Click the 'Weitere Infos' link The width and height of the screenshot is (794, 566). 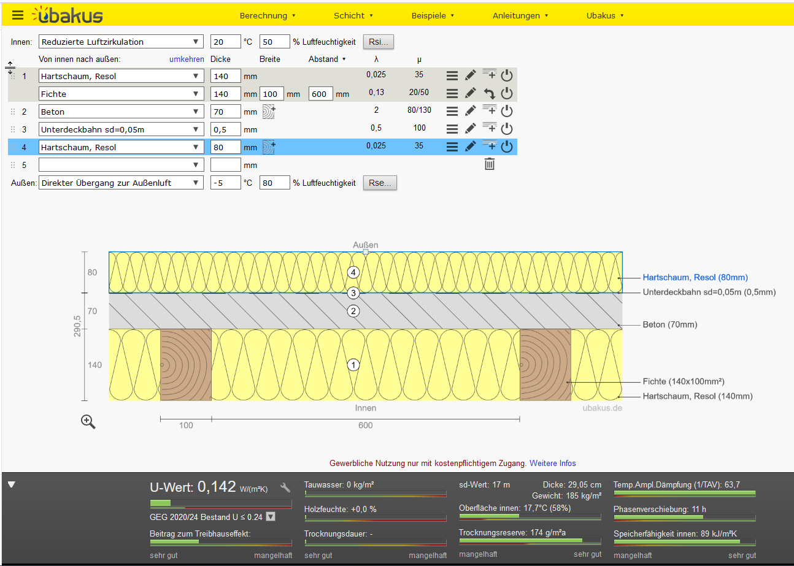552,463
